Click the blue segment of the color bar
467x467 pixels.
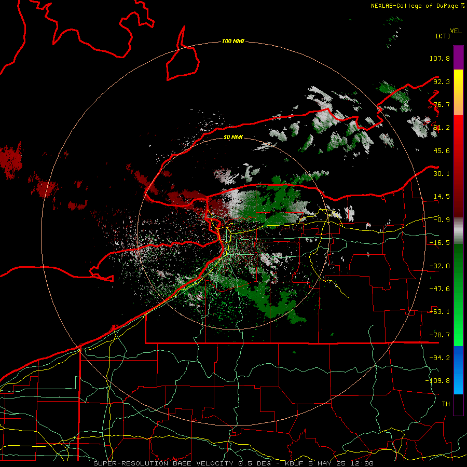(x=458, y=370)
